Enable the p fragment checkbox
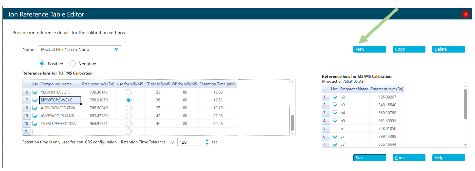Viewport: 475px width, 171px height. click(335, 129)
